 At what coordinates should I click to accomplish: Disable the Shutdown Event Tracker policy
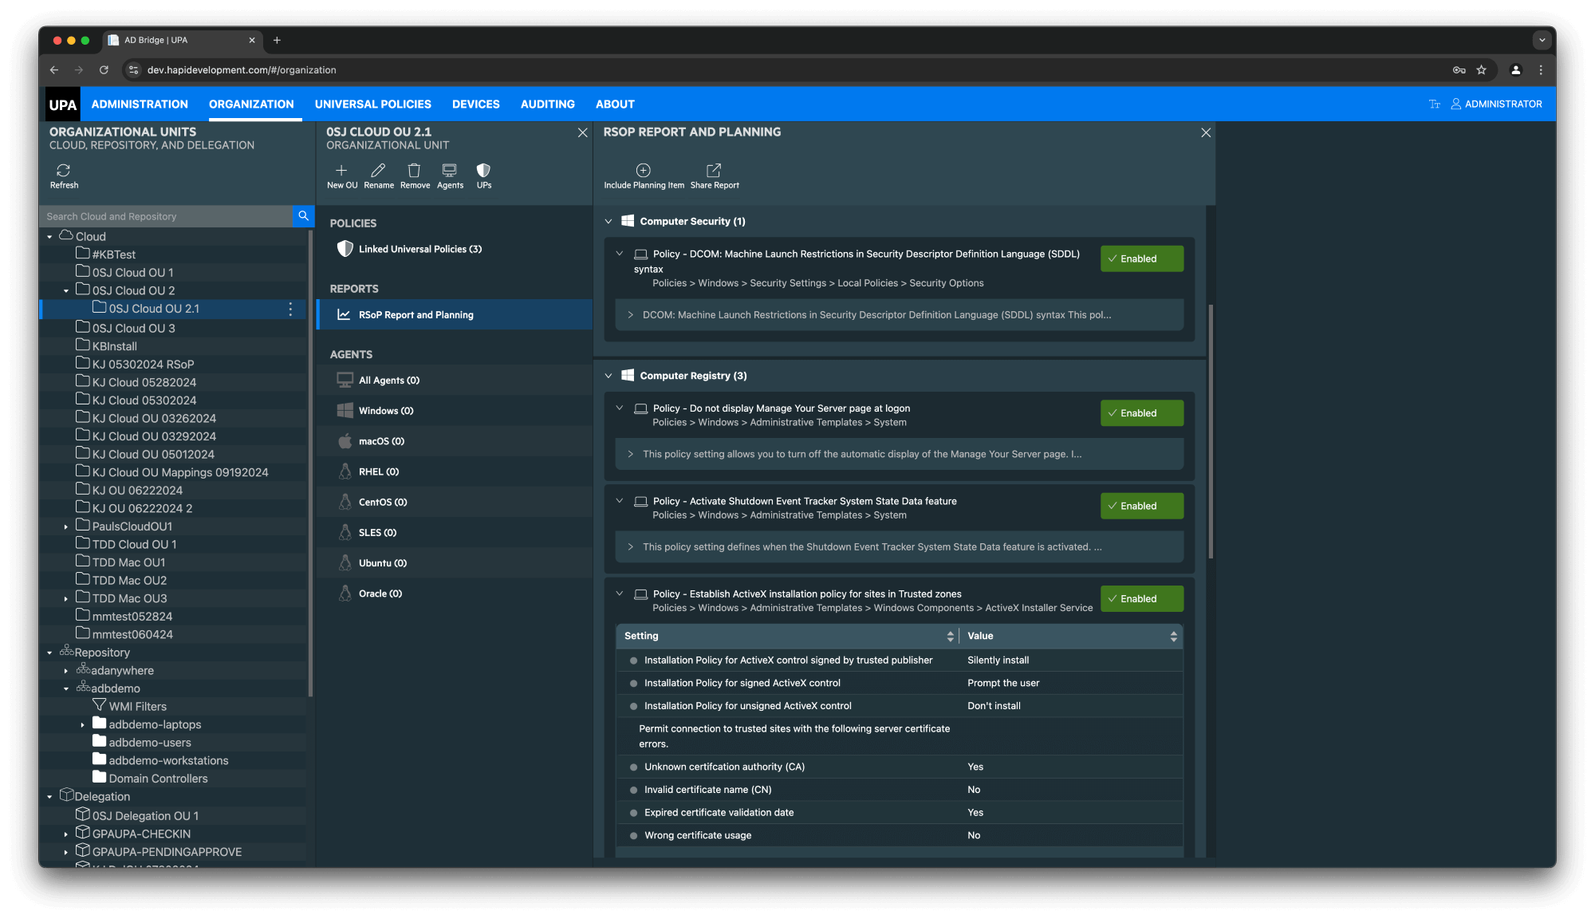(1141, 506)
